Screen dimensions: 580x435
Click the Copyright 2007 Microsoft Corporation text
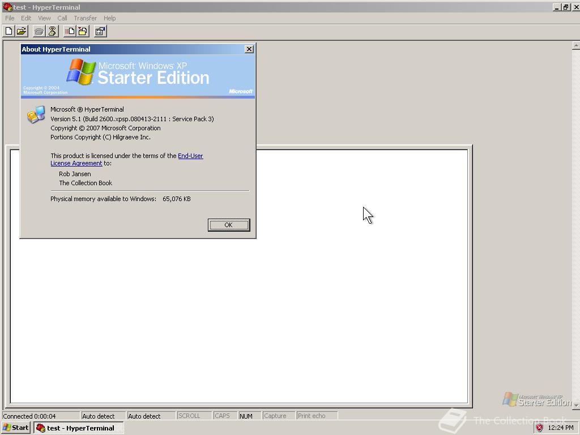pos(105,128)
